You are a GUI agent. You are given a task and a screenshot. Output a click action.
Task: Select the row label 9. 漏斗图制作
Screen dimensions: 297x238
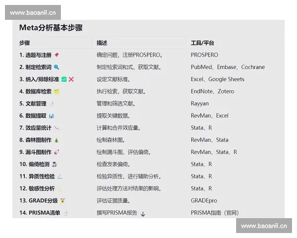point(36,152)
